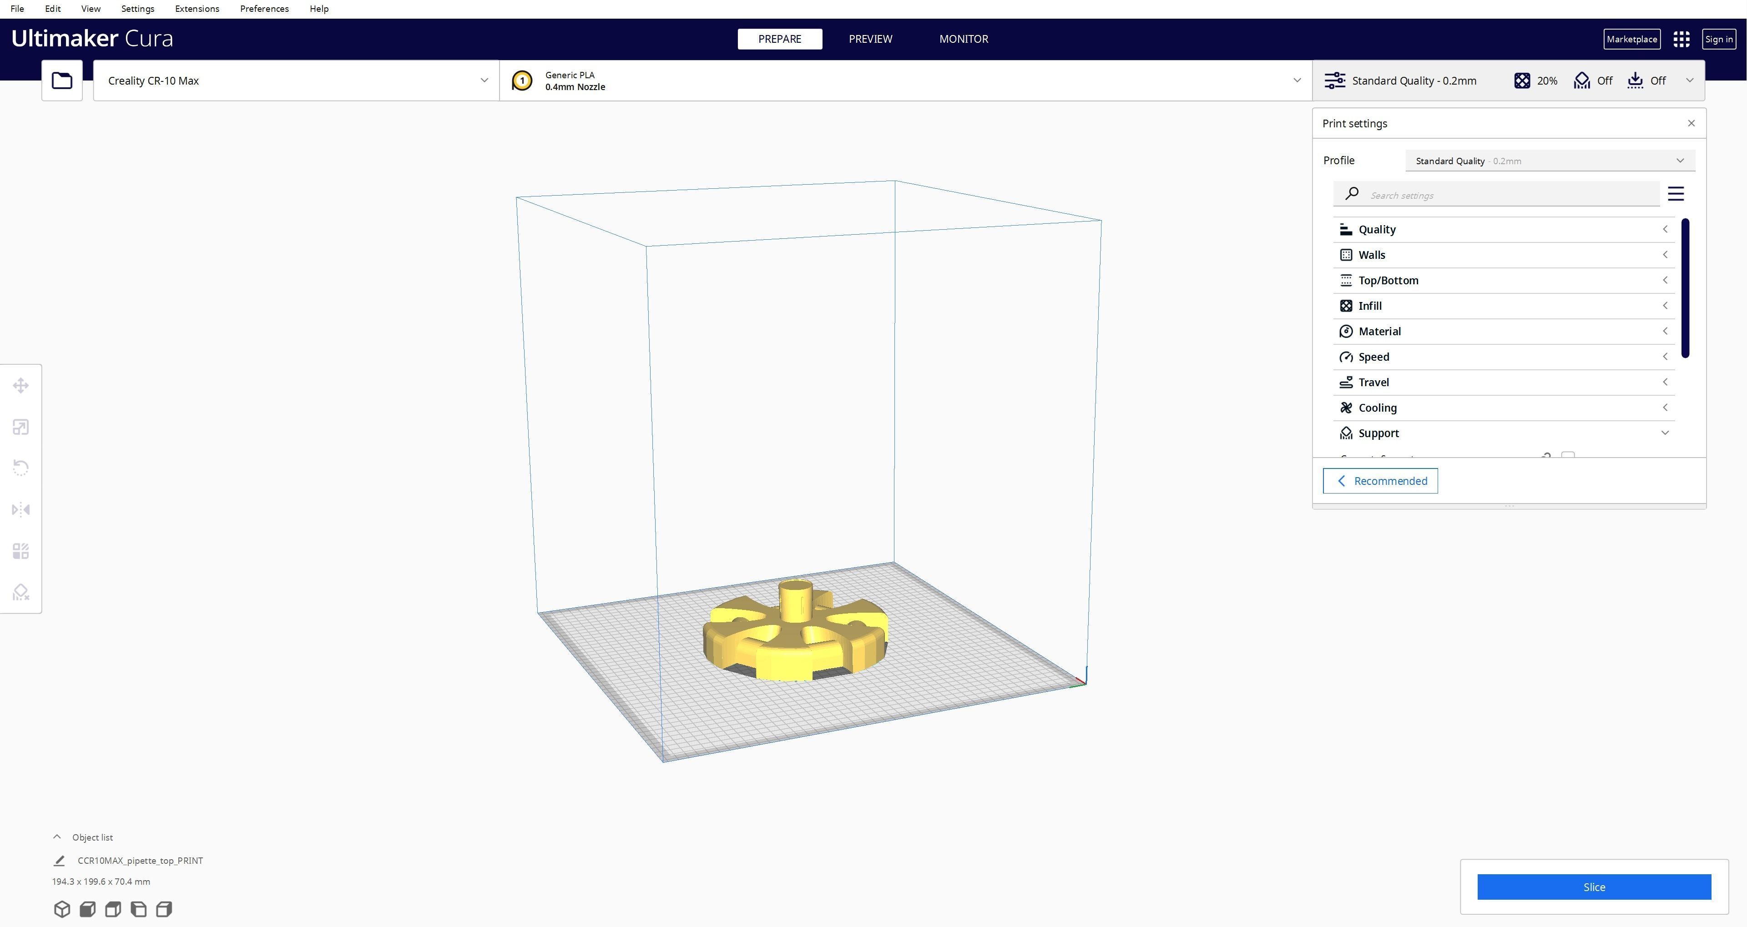
Task: Select the Scale tool in left toolbar
Action: point(20,427)
